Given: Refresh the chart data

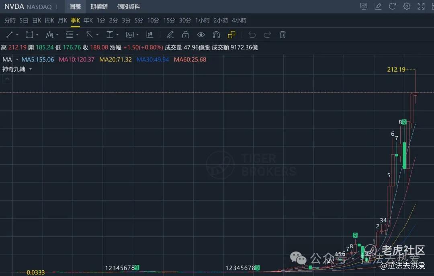Looking at the screenshot, I should point(392,6).
